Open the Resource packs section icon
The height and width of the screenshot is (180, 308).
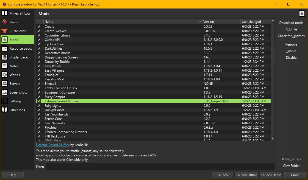5,48
